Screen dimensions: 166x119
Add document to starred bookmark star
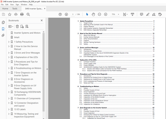[10, 14]
